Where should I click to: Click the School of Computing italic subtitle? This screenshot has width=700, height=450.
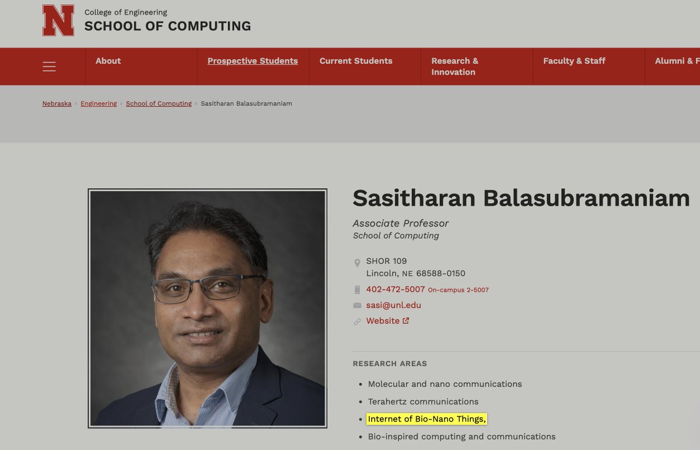(396, 236)
